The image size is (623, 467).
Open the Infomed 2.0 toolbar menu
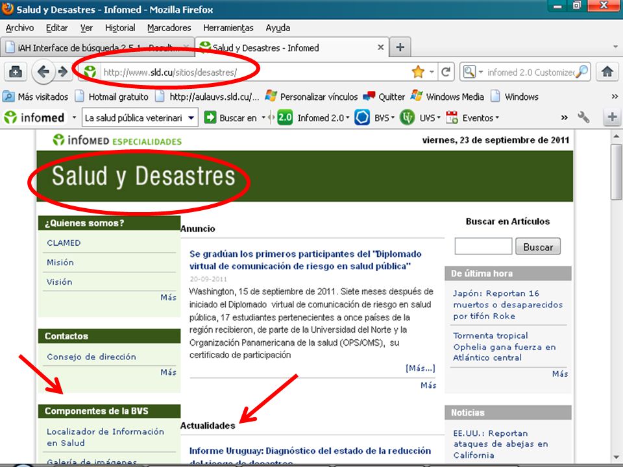pos(313,117)
